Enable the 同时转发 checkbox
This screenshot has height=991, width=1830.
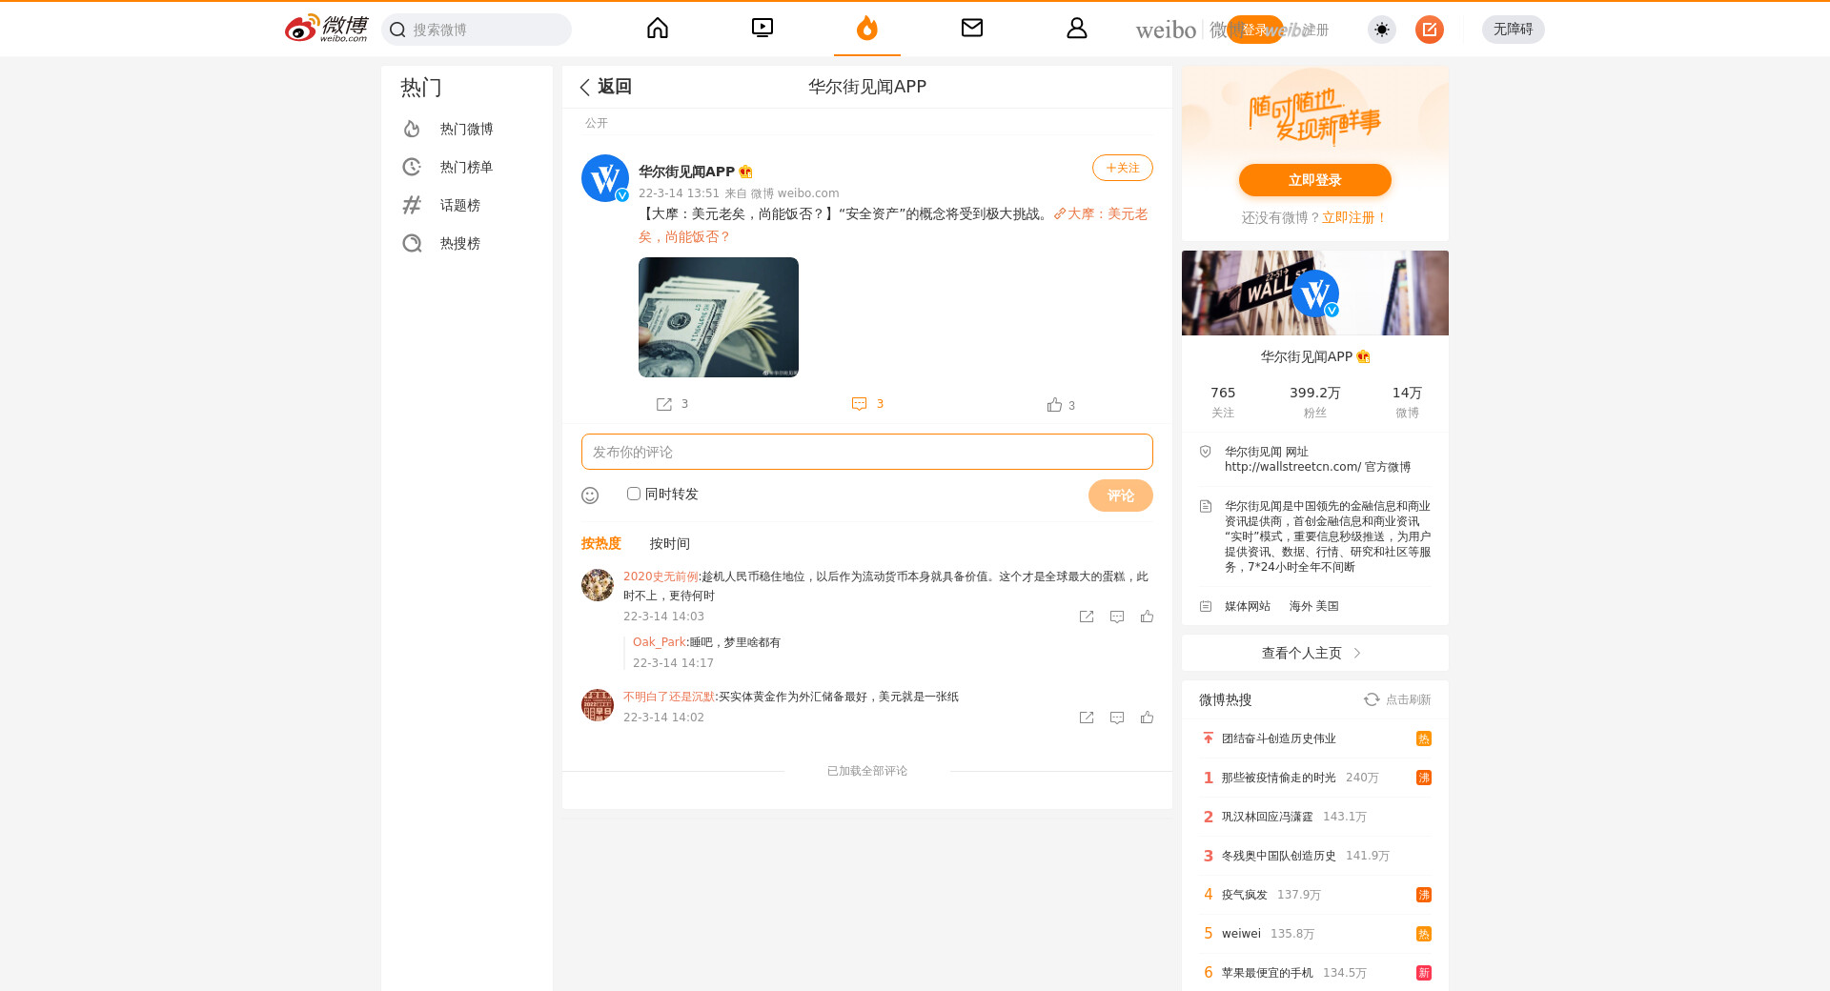(634, 494)
